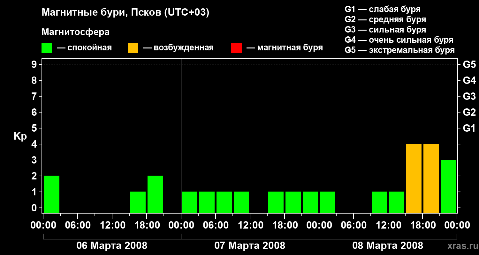Click the legend label "— магнитная буря"
The height and width of the screenshot is (255, 479).
pyautogui.click(x=285, y=48)
